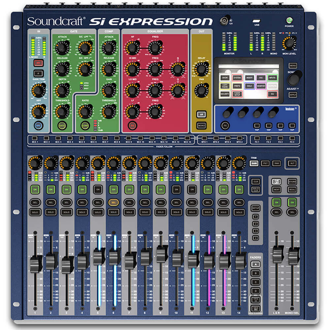Click the CUE LIST button
This screenshot has width=330, height=330.
point(276,181)
